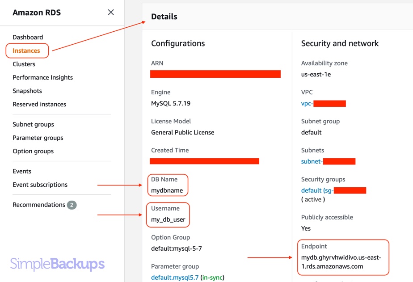Open Recommendations in the sidebar
Image resolution: width=413 pixels, height=282 pixels.
(x=39, y=205)
